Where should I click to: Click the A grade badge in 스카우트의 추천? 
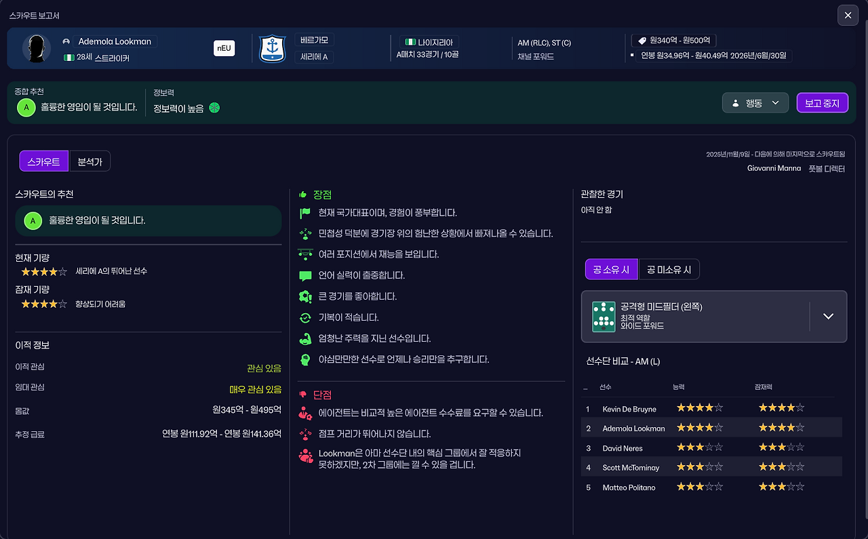tap(33, 220)
